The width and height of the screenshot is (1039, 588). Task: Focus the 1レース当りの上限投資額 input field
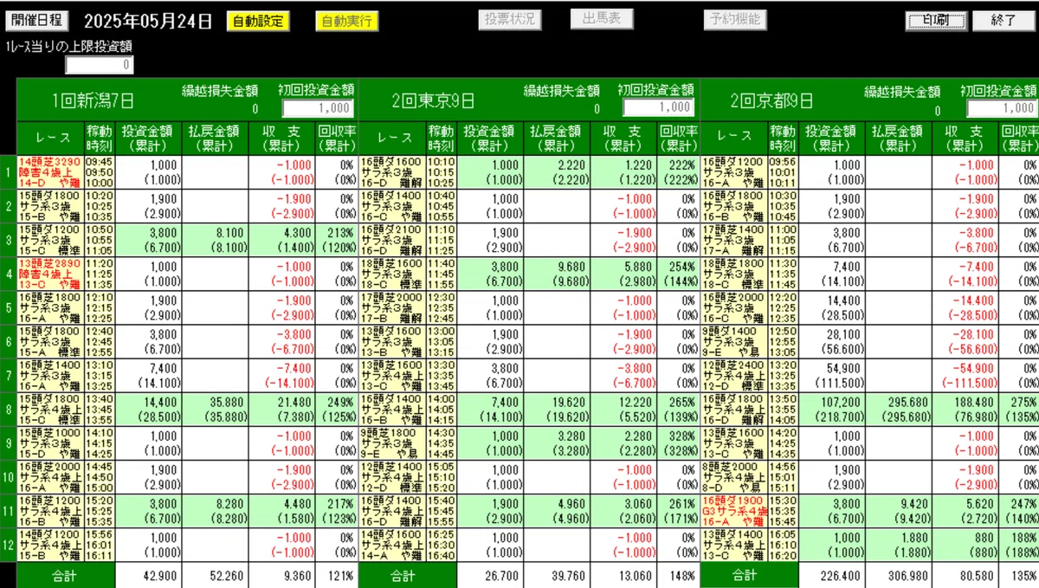(x=100, y=65)
